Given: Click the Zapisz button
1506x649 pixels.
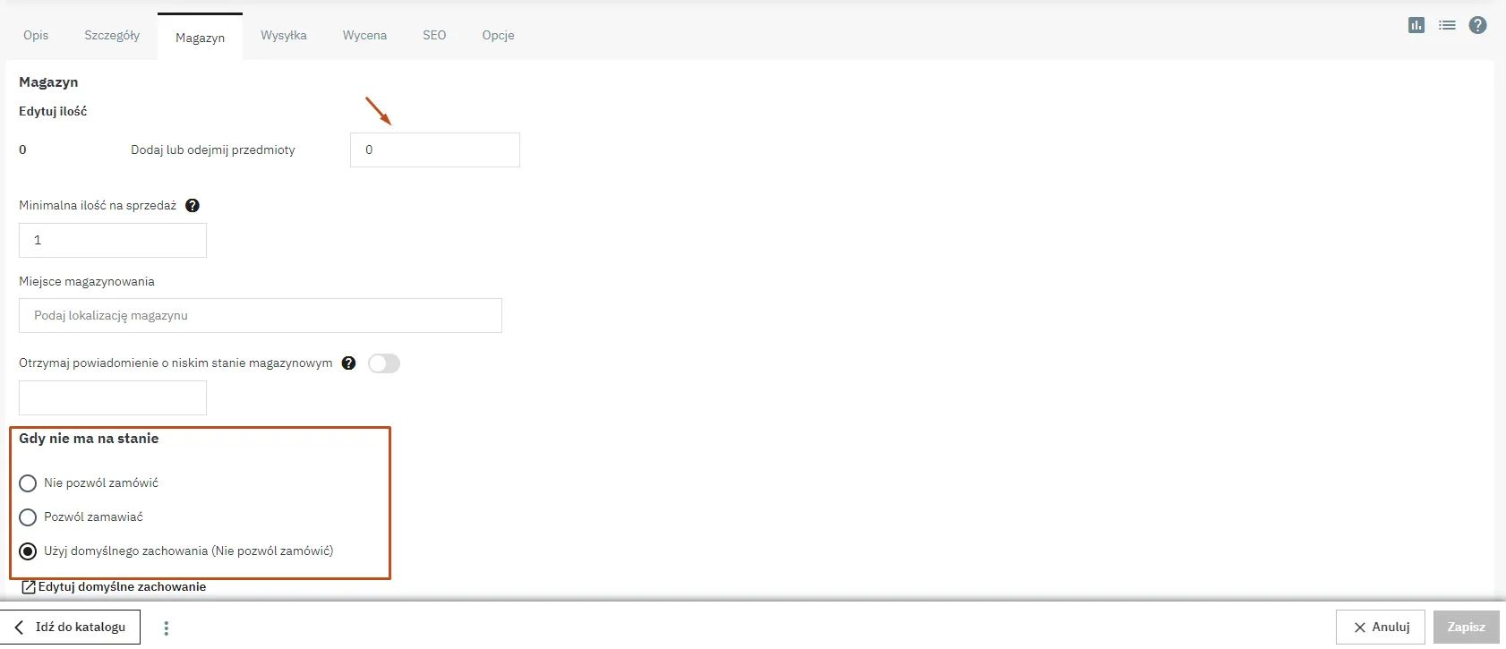Looking at the screenshot, I should coord(1466,628).
